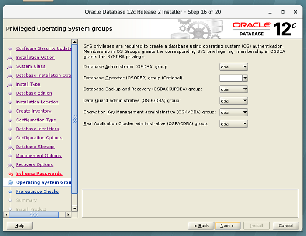Open the OSBACKUPDBA group dropdown
306x236 pixels.
234,89
